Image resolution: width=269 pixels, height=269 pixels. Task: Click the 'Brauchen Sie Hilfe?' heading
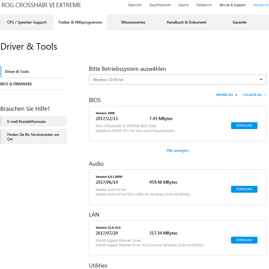pos(25,109)
